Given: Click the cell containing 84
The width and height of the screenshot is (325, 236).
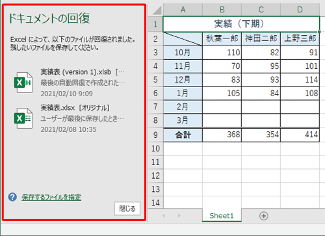Looking at the screenshot, I should pos(261,93).
